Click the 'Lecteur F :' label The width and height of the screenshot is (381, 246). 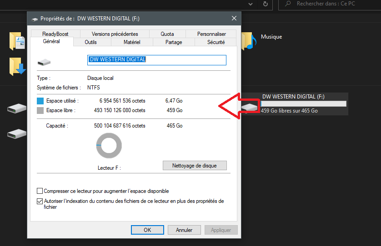[x=109, y=168]
